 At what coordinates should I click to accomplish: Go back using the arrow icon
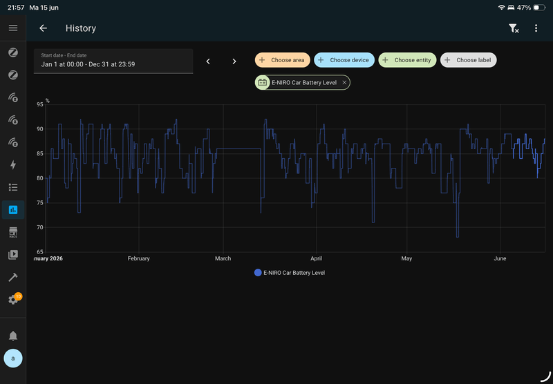43,28
